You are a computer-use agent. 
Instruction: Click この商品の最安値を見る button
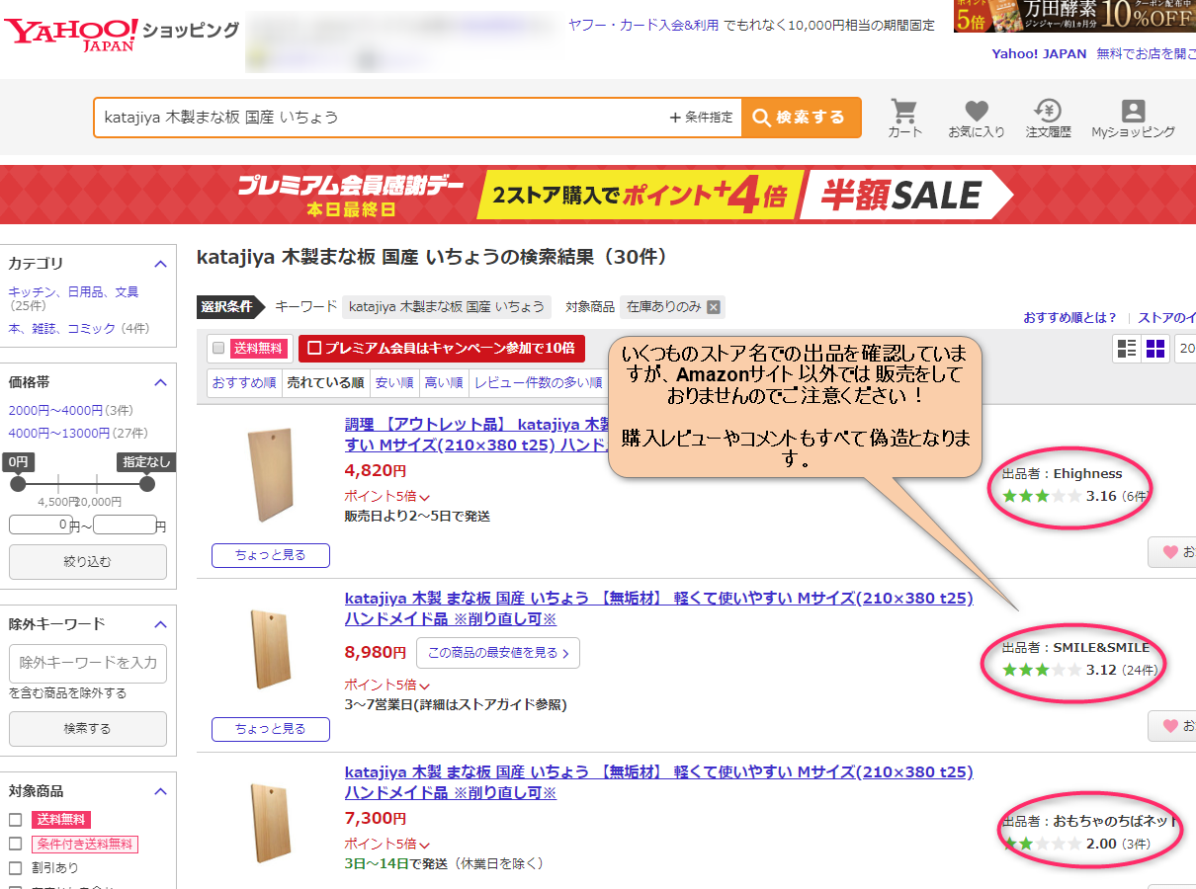click(x=498, y=653)
